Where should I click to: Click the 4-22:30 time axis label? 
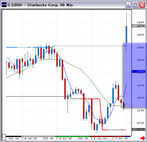tap(31, 138)
